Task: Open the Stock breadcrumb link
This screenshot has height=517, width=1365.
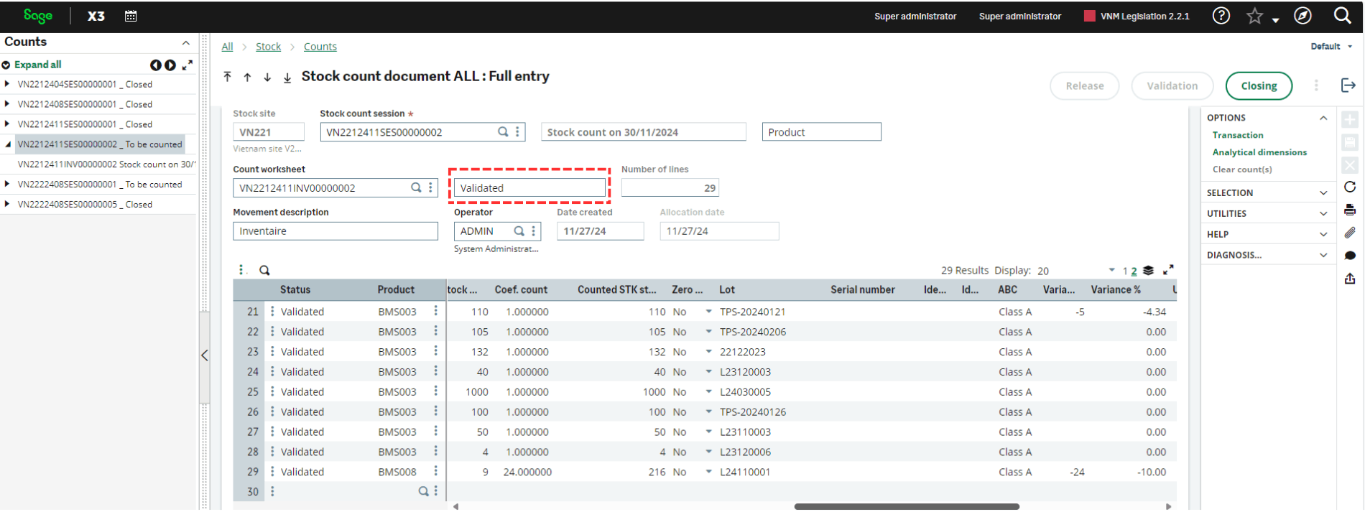Action: click(x=268, y=47)
